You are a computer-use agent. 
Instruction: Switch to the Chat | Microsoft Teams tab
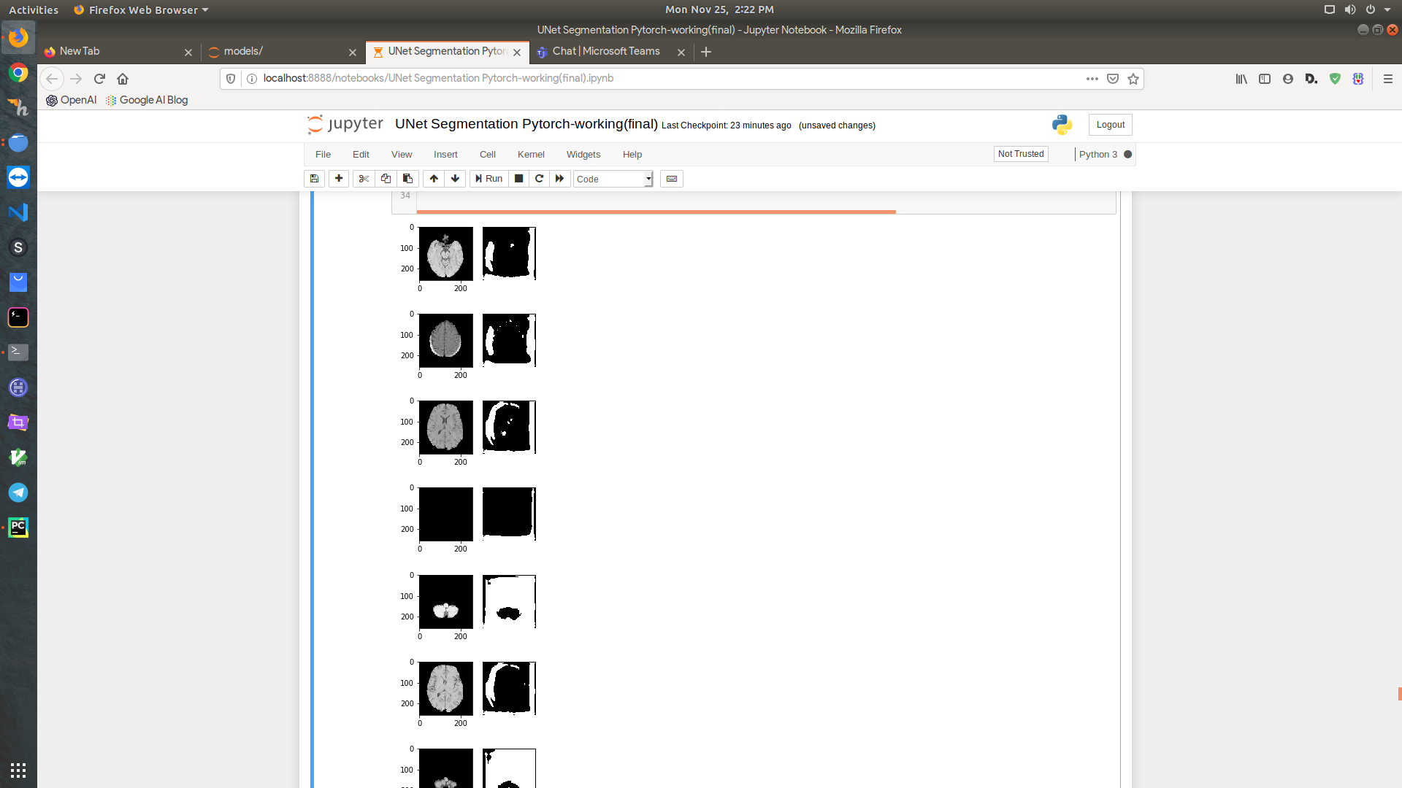[x=606, y=52]
